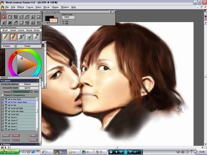This screenshot has width=207, height=155.
Task: Hide the 'ts hair deep deep' layer
Action: point(6,102)
